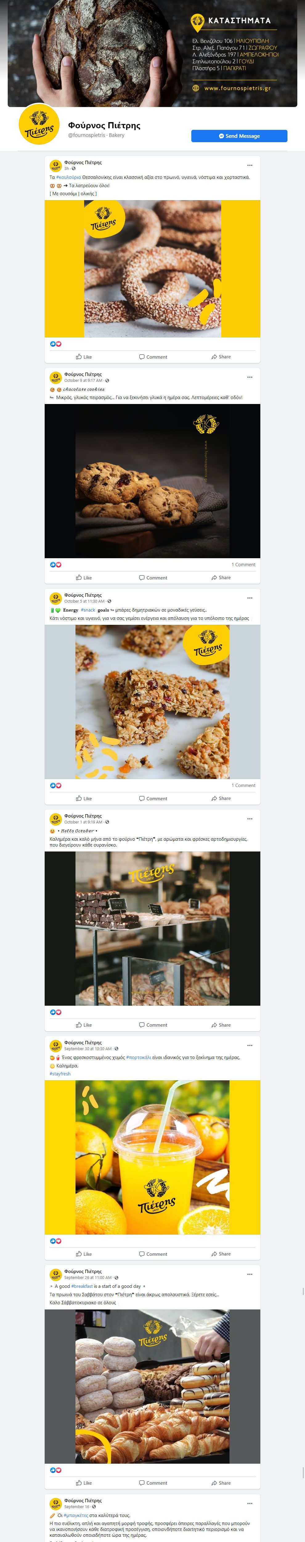Open the chocolate cookies photo
305x1542 pixels.
tap(152, 481)
